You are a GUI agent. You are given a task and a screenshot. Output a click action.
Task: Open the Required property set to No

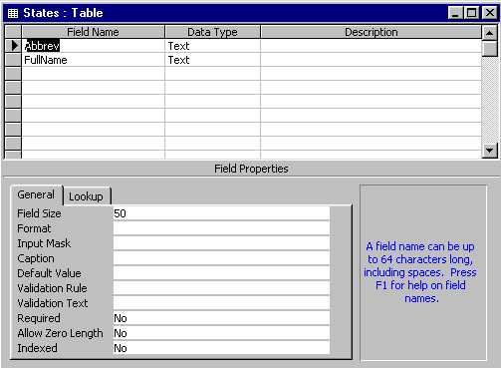coord(221,318)
